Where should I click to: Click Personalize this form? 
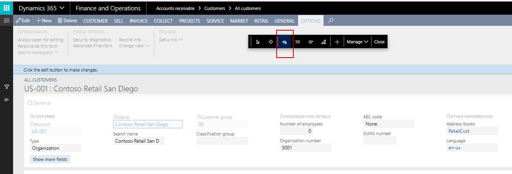(38, 46)
